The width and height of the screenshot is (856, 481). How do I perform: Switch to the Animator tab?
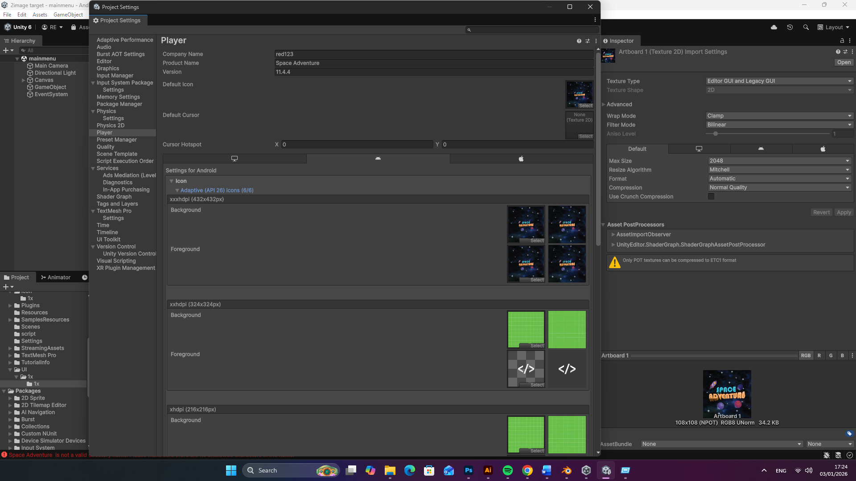click(x=56, y=277)
